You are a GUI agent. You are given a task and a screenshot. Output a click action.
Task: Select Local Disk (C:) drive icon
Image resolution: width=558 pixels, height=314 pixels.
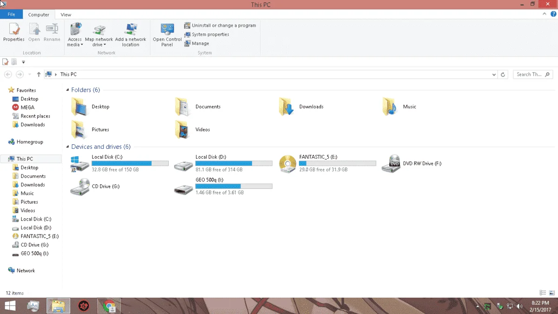point(80,164)
